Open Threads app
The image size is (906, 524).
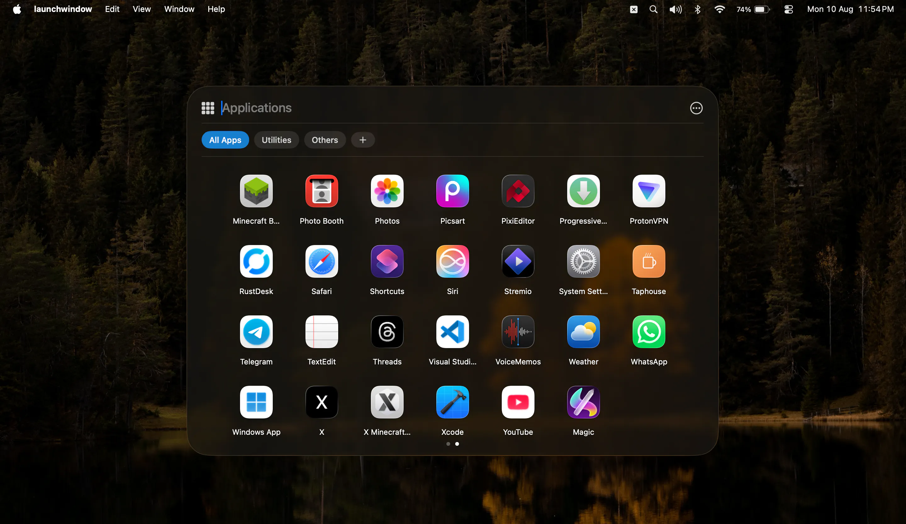click(387, 332)
